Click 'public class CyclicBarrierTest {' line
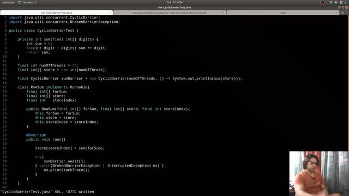The width and height of the screenshot is (349, 196). pos(44,30)
